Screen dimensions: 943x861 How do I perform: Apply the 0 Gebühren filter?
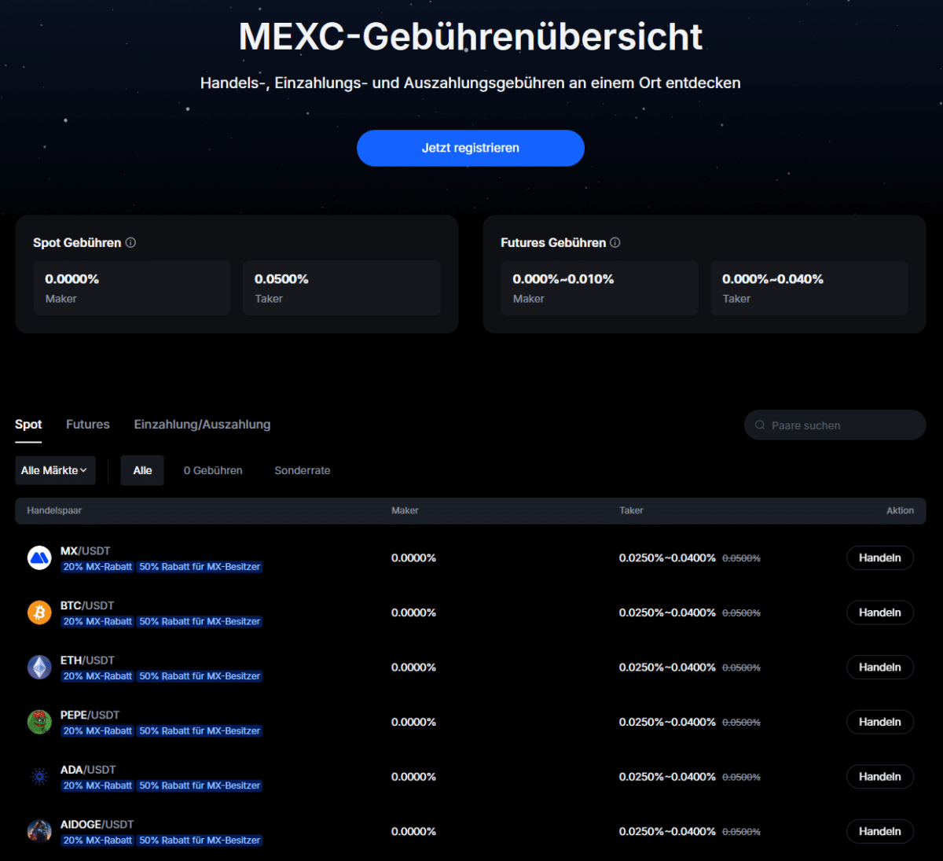(x=213, y=470)
